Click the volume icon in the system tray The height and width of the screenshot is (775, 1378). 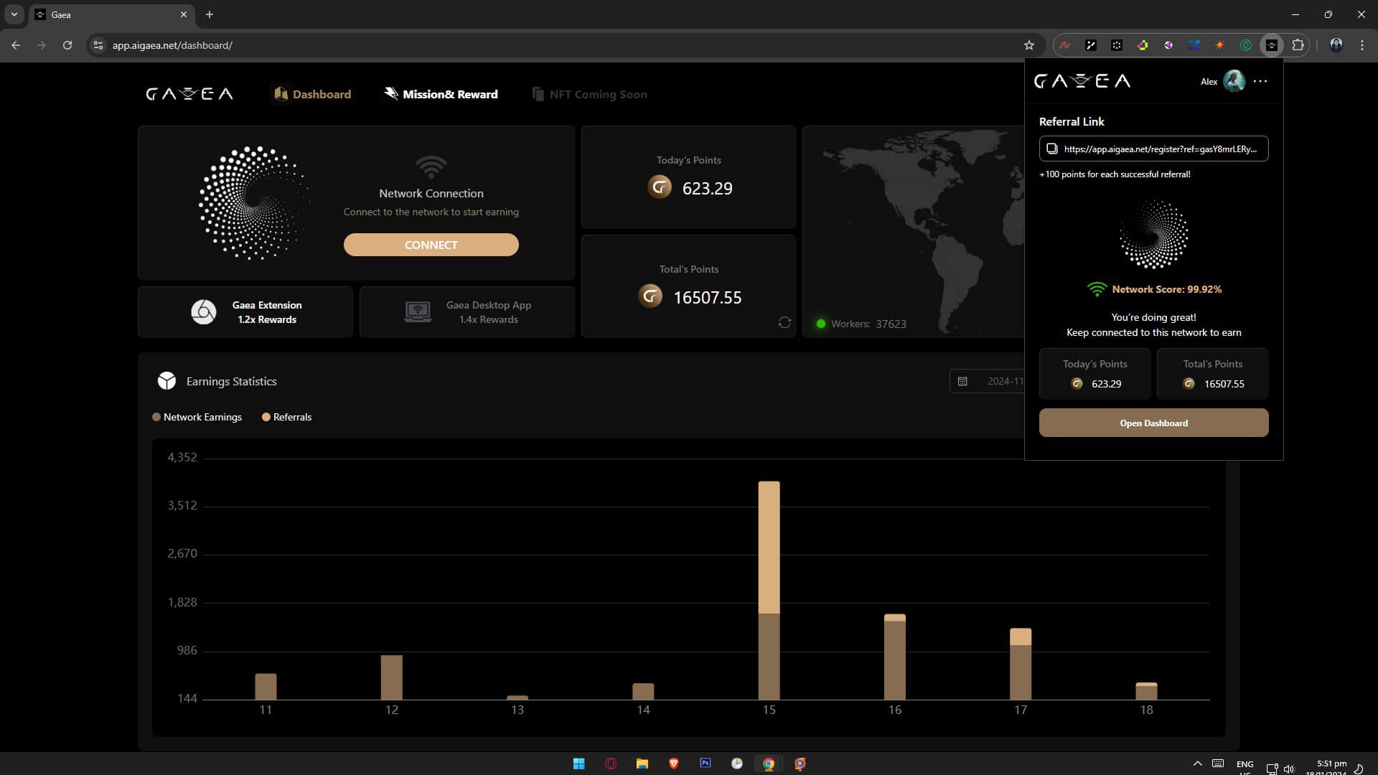[1289, 769]
